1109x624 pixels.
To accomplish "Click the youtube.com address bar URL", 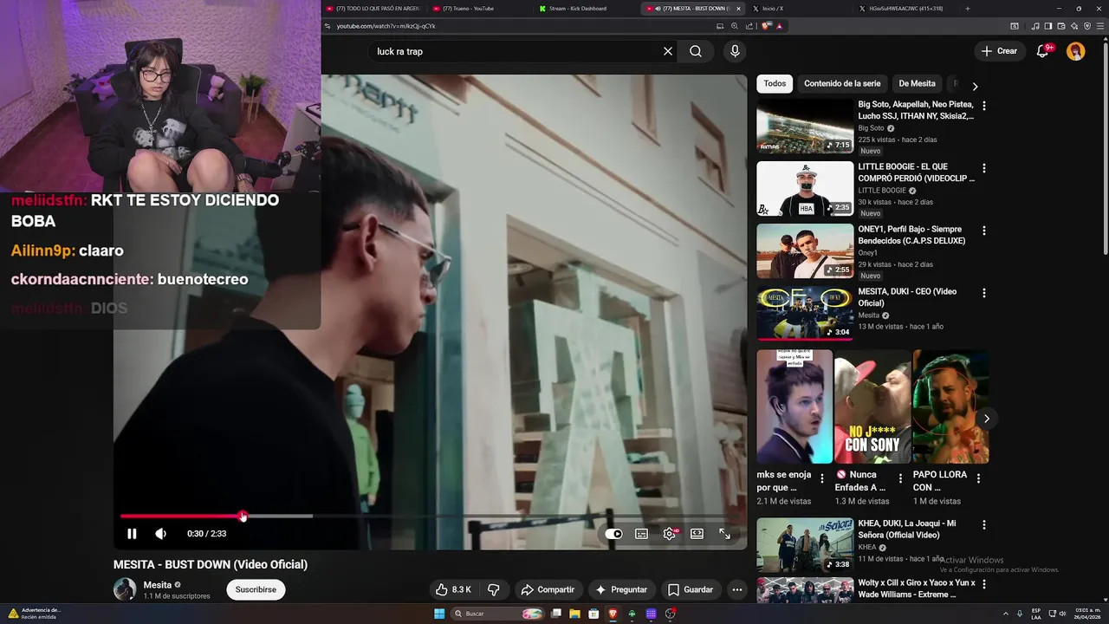I will click(386, 26).
